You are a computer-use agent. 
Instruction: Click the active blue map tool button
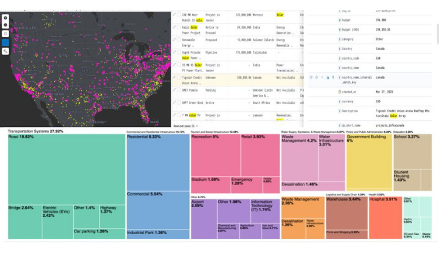(x=5, y=42)
